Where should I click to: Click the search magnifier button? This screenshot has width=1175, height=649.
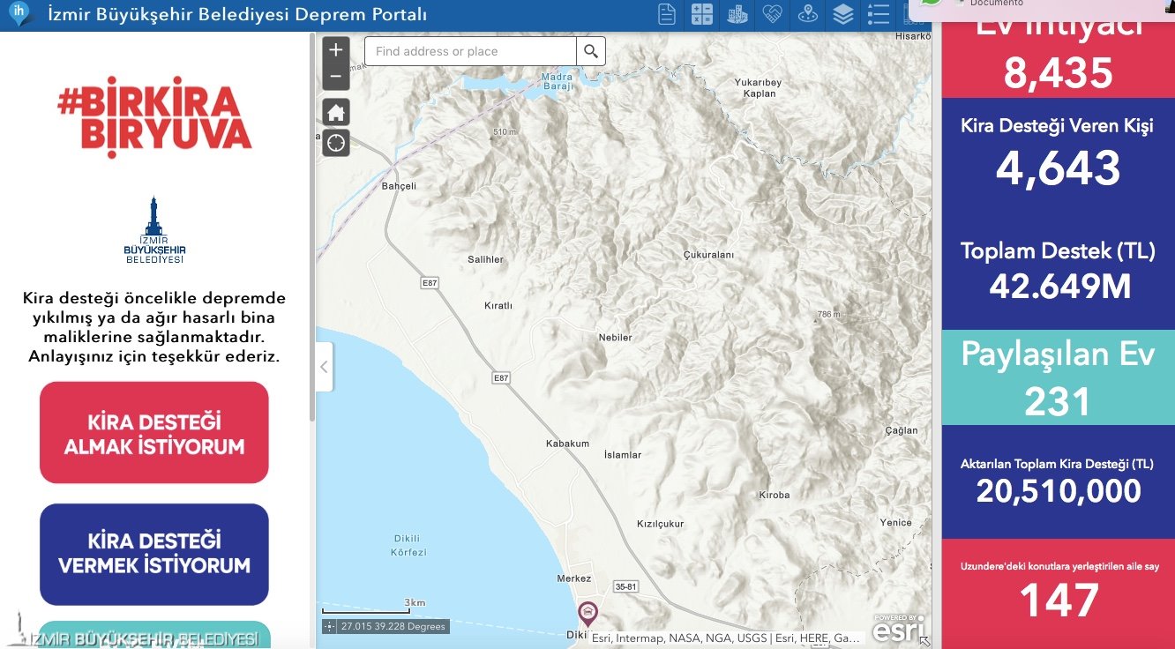[x=591, y=51]
